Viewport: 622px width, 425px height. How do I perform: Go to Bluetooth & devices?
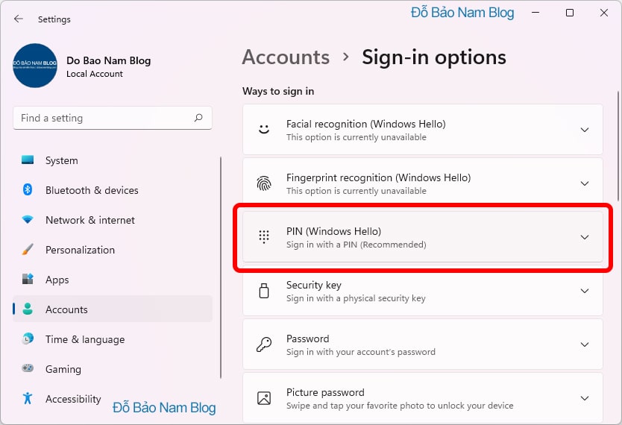pos(92,190)
